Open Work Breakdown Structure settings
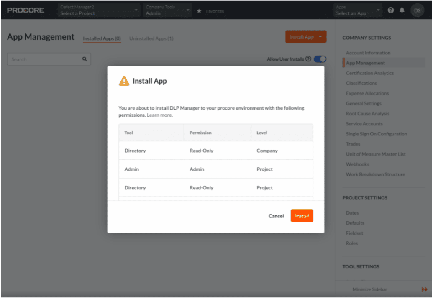This screenshot has width=433, height=299. pyautogui.click(x=375, y=174)
